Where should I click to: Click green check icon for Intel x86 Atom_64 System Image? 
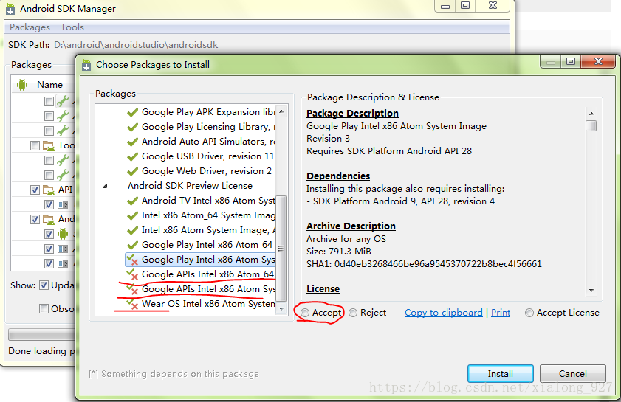pos(132,215)
